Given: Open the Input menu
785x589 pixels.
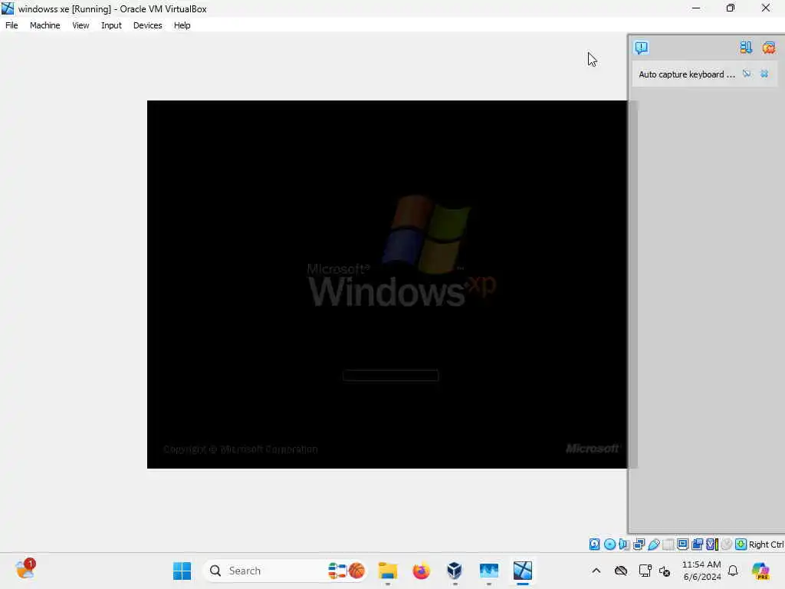Looking at the screenshot, I should point(111,25).
